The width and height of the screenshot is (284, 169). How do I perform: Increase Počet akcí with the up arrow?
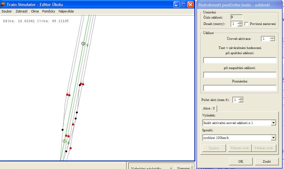[x=241, y=98]
